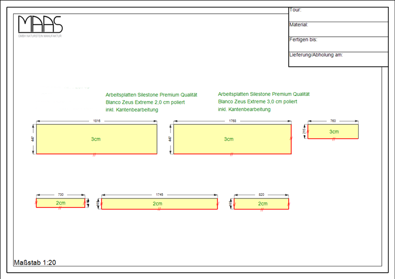Select 'Arbeitsplatten Silestone Premium Qualität' above the 3,0 cm line
The height and width of the screenshot is (279, 395).
(x=264, y=94)
